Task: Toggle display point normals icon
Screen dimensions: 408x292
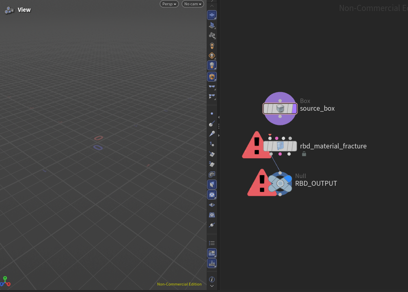Action: [212, 124]
